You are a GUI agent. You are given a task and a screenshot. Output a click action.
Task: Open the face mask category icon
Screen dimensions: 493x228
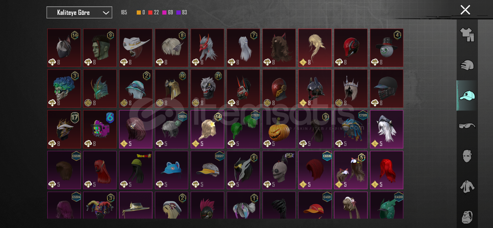[x=467, y=156]
